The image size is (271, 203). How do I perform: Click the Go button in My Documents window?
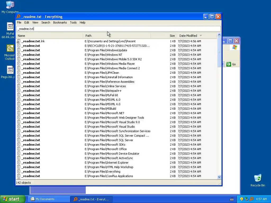click(231, 64)
